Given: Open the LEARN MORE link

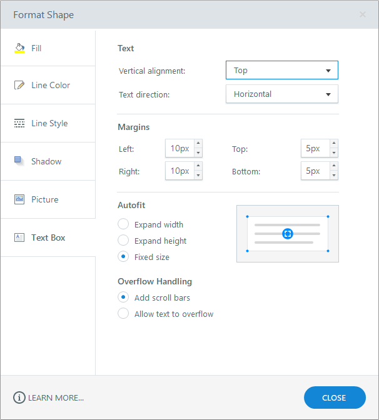Looking at the screenshot, I should pyautogui.click(x=56, y=398).
